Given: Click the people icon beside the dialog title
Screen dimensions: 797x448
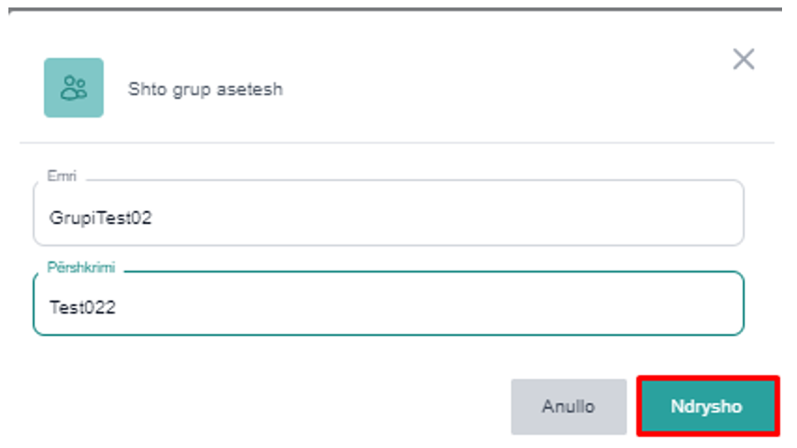Looking at the screenshot, I should click(x=74, y=88).
